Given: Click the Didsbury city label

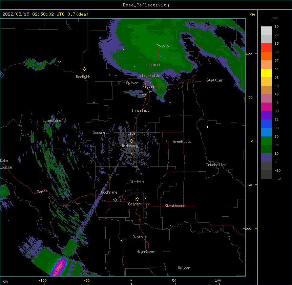Looking at the screenshot, I should [x=130, y=146].
